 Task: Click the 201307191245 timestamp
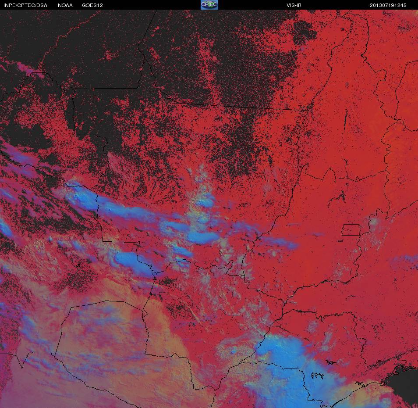(388, 5)
